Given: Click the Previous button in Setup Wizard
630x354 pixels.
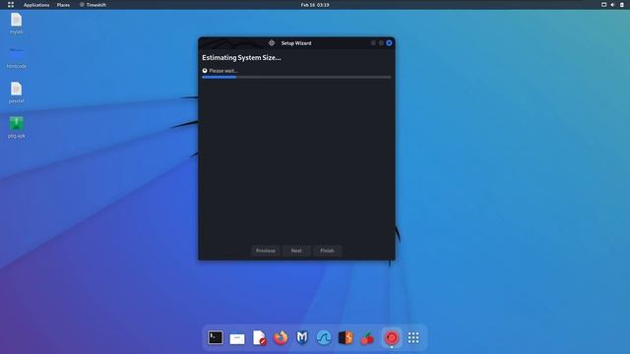Looking at the screenshot, I should click(x=266, y=251).
